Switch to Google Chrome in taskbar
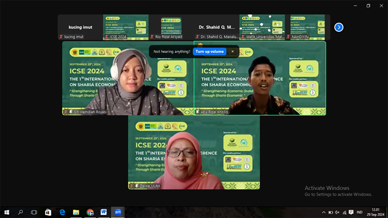This screenshot has height=218, width=388. coord(90,212)
